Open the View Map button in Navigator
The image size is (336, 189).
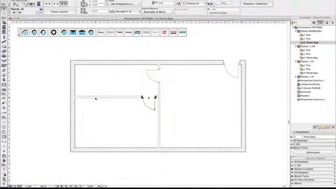[x=320, y=23]
